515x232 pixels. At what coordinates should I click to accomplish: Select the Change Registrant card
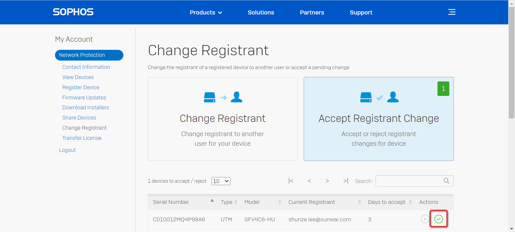(223, 119)
